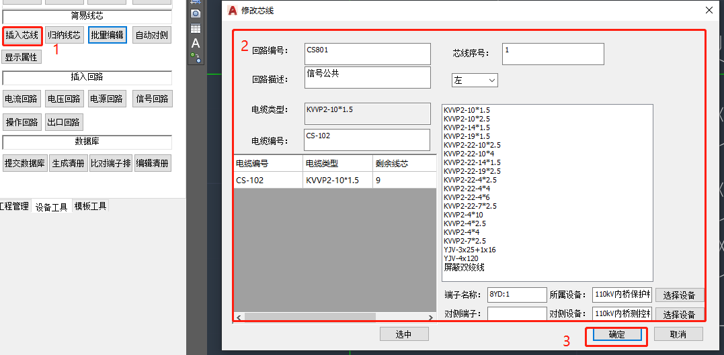Click the table's horizontal scrollbar

click(x=309, y=317)
